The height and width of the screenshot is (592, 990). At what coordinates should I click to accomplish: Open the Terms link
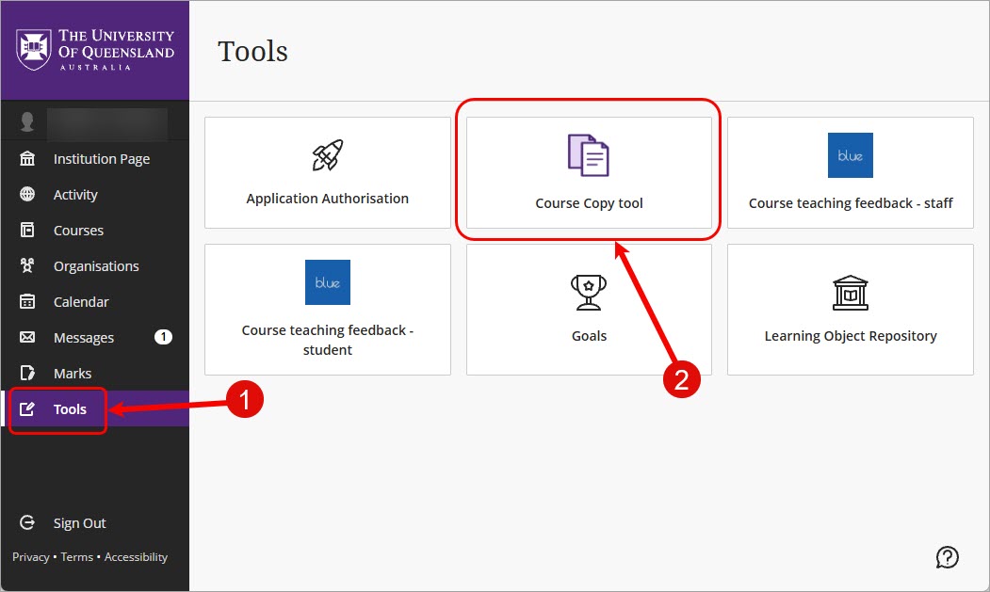[x=77, y=556]
